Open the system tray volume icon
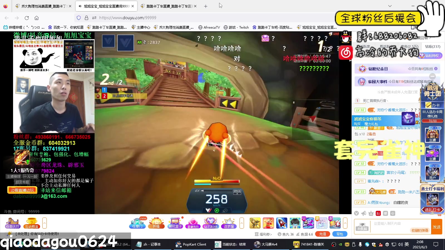Image resolution: width=445 pixels, height=250 pixels. click(400, 244)
